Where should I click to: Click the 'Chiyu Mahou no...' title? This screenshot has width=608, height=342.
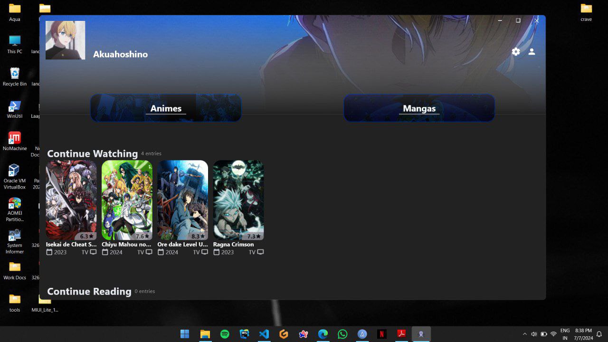tap(126, 244)
